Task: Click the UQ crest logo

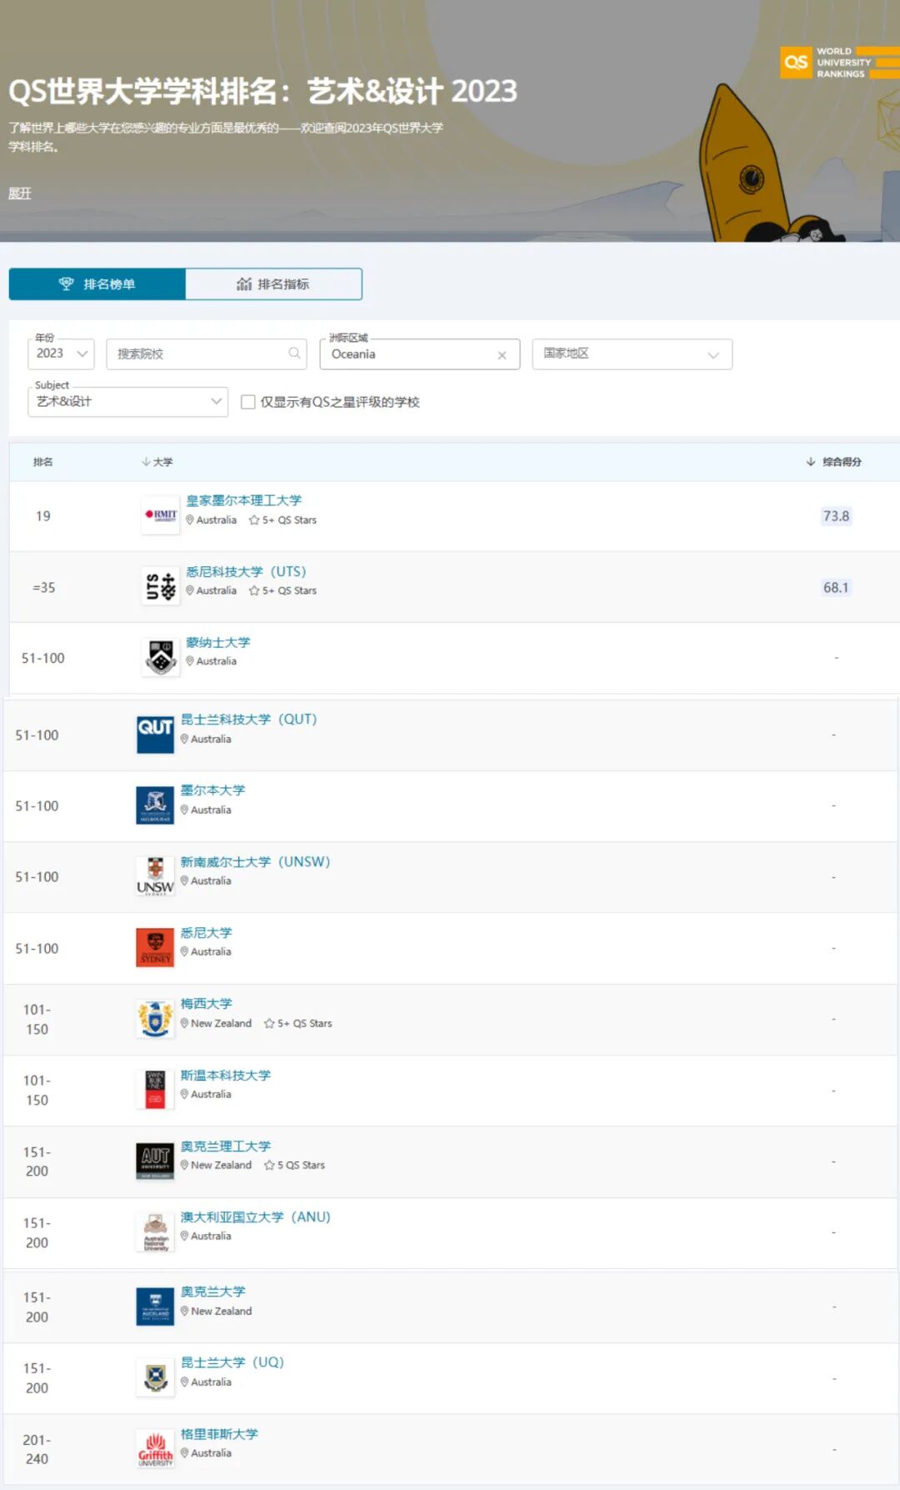Action: click(x=155, y=1377)
